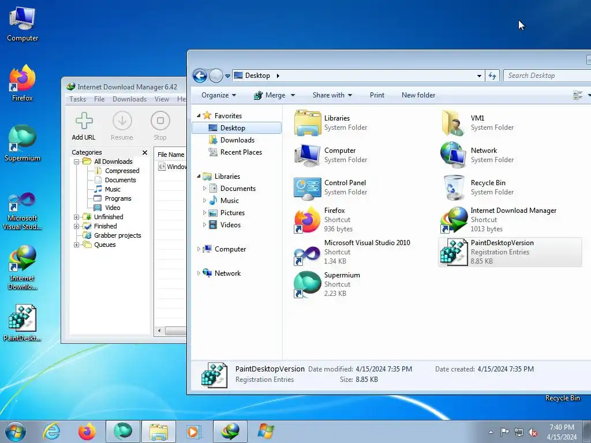Expand the Unfinished category node
The width and height of the screenshot is (591, 443).
click(x=77, y=217)
